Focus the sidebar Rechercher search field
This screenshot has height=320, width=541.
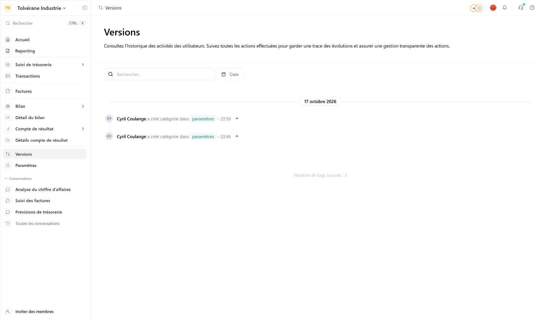click(45, 23)
